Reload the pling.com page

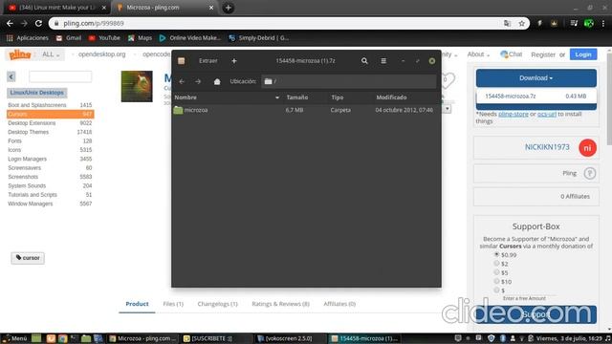[38, 23]
